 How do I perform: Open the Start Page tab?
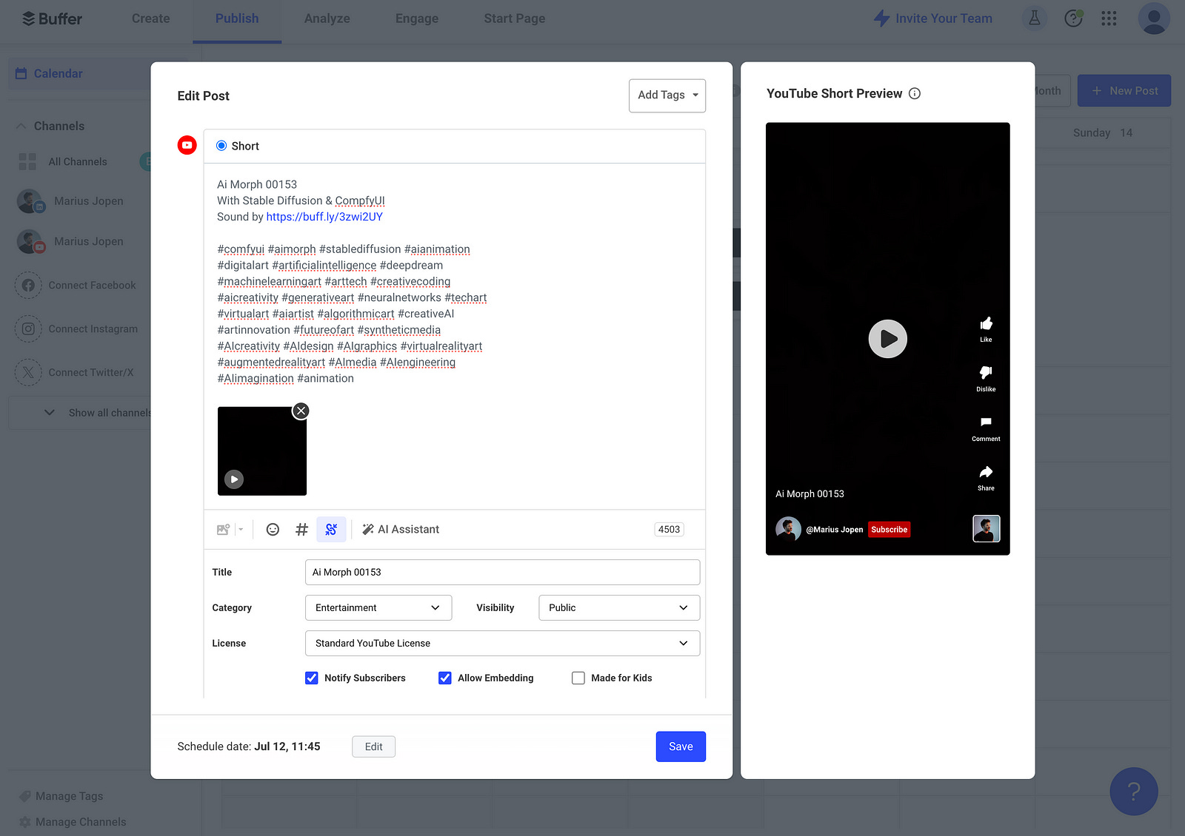515,18
